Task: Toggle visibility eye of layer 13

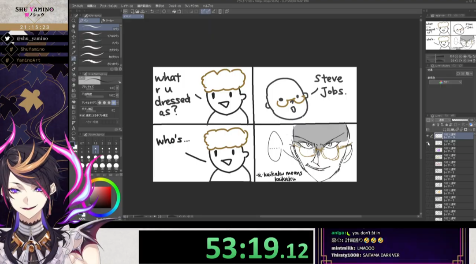Action: tap(428, 143)
